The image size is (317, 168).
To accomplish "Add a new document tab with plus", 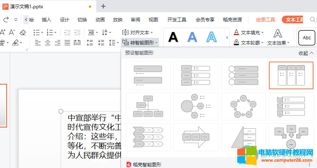I will point(103,6).
